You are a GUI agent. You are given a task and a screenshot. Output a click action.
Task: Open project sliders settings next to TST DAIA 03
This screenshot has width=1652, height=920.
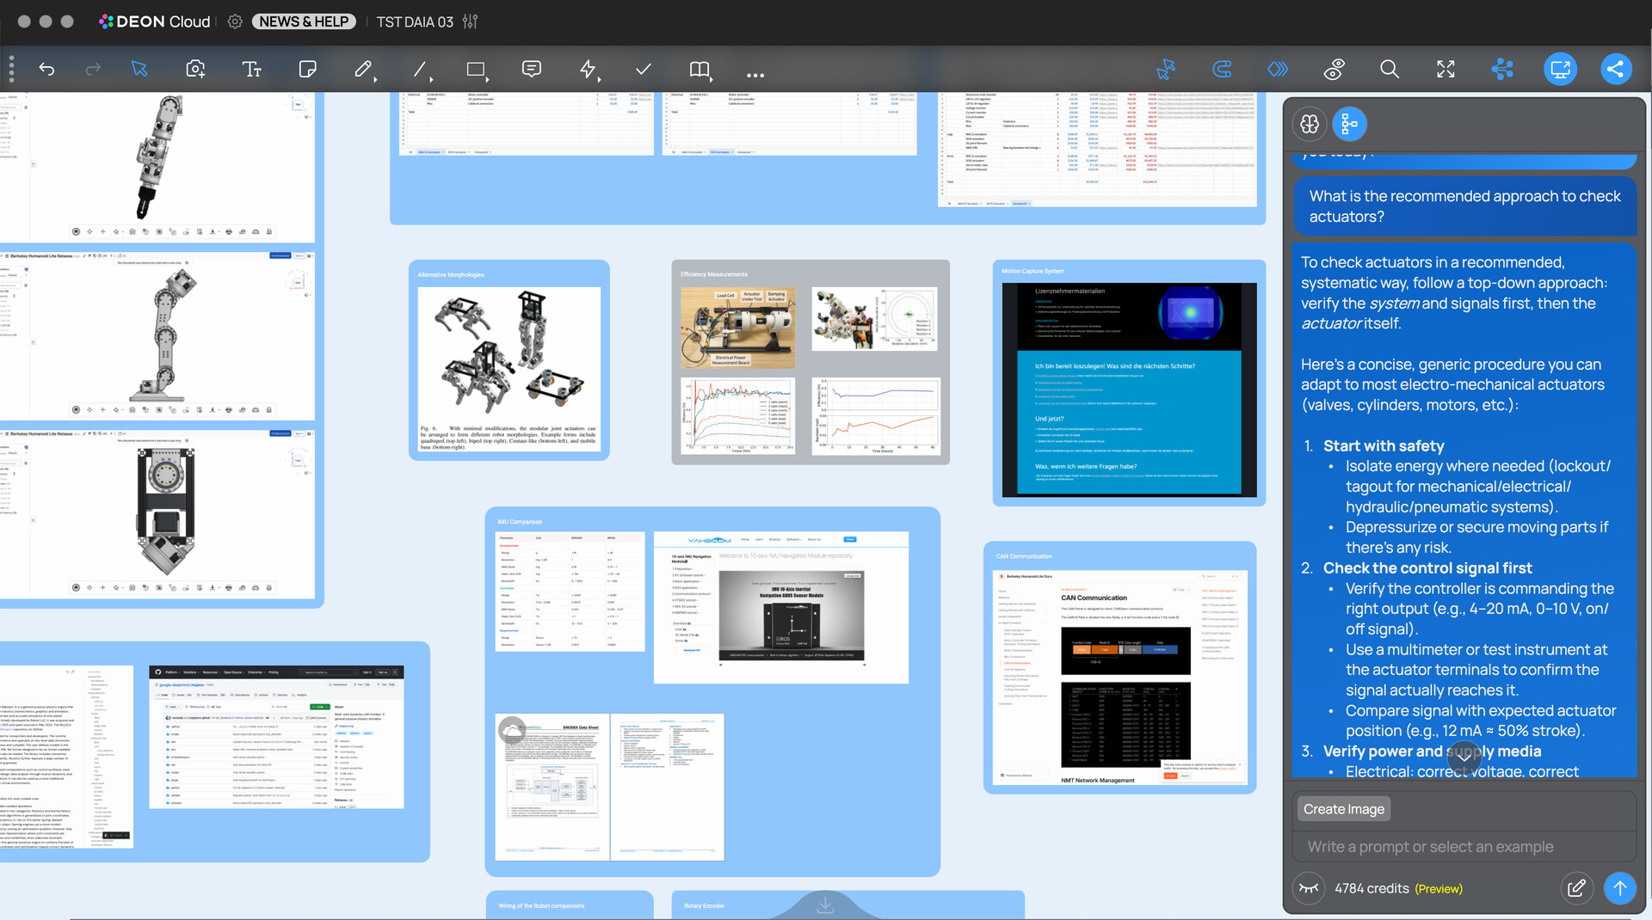pos(470,21)
